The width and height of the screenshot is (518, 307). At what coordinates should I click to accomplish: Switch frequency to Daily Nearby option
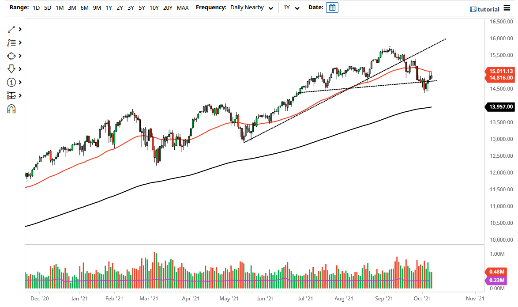pyautogui.click(x=247, y=8)
